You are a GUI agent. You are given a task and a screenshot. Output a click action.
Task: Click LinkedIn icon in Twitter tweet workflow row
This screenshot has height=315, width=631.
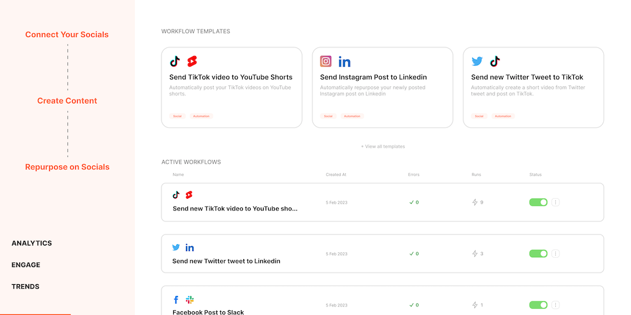[190, 247]
